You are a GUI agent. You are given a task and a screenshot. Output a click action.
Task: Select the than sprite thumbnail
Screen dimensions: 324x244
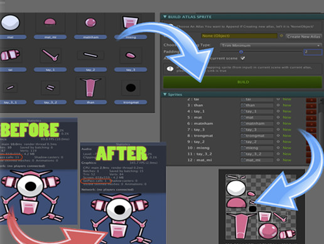coord(90,87)
